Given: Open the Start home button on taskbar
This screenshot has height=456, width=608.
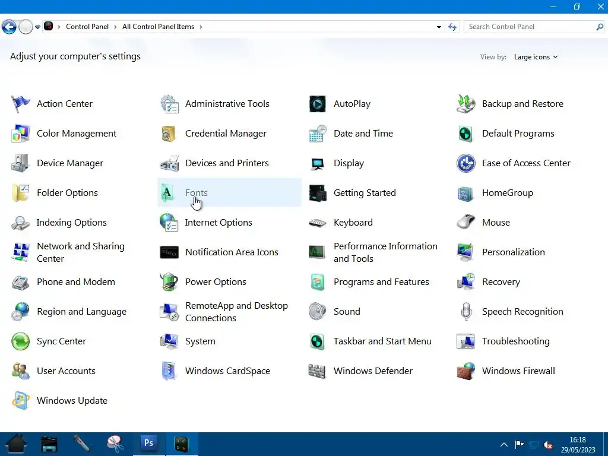Looking at the screenshot, I should coord(16,444).
